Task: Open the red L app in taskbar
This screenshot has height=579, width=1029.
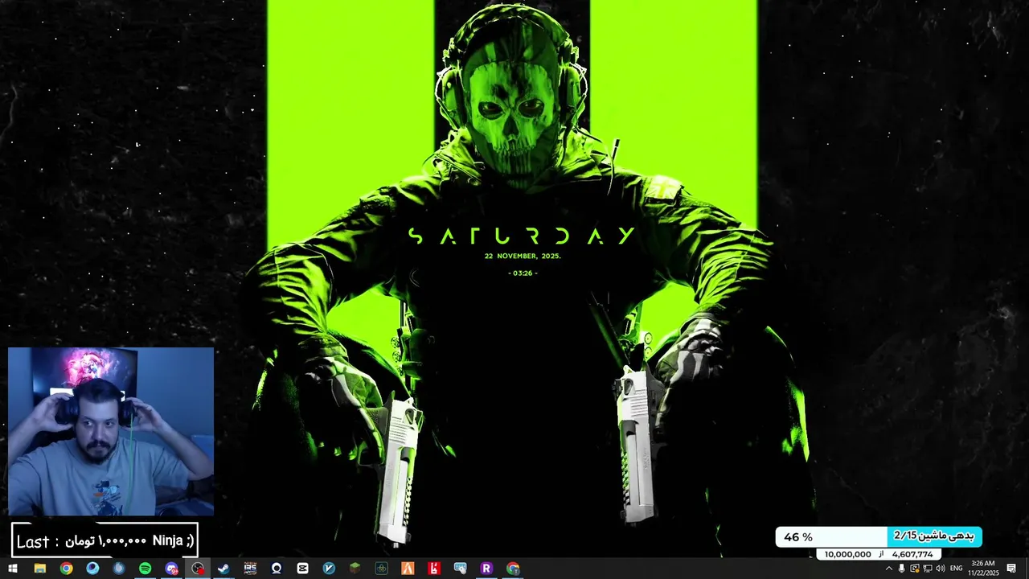Action: (x=433, y=569)
